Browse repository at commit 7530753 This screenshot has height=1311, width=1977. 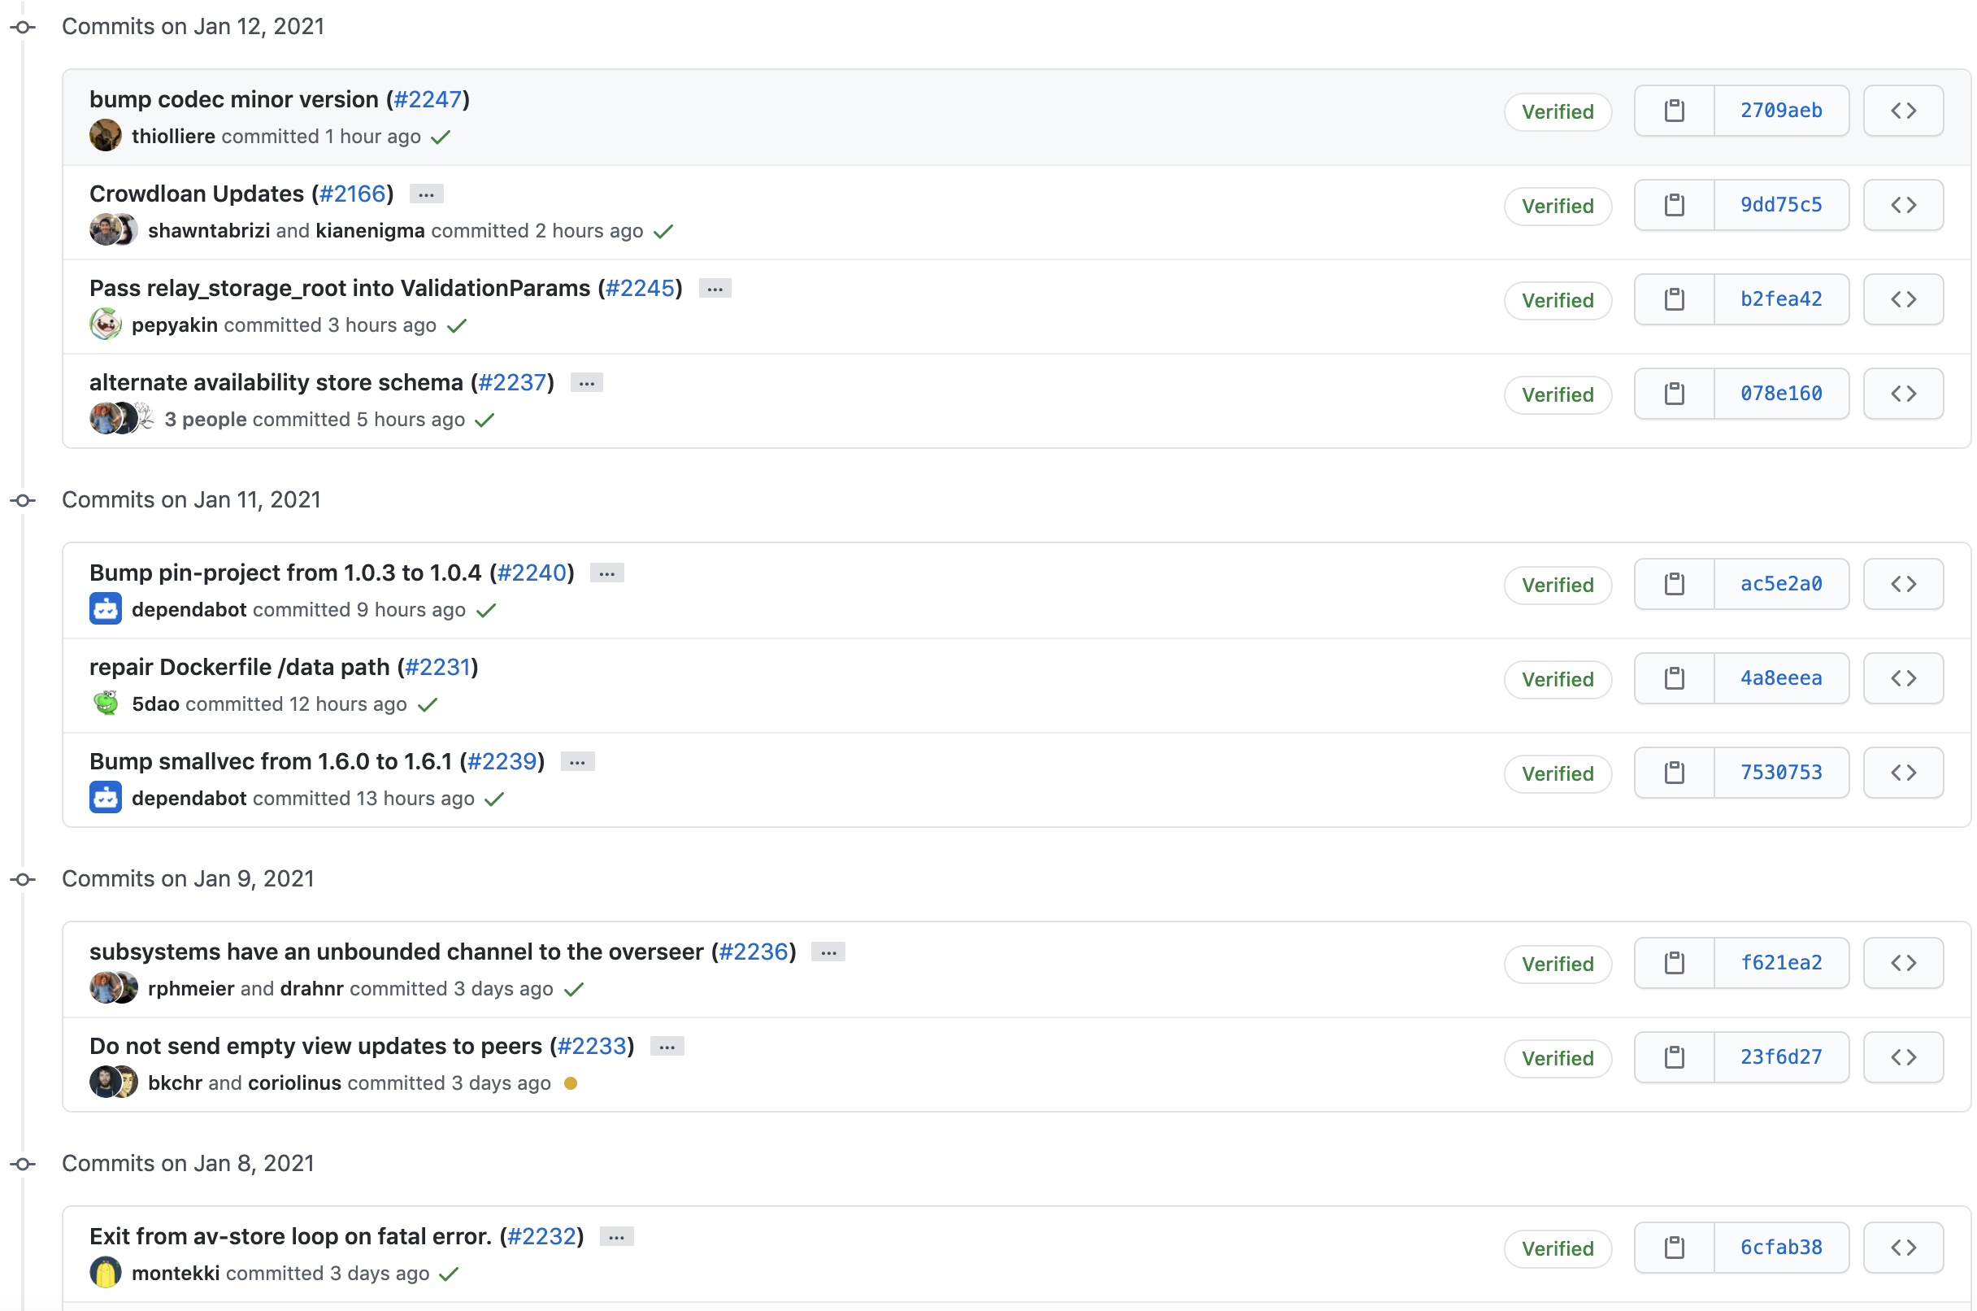1903,773
